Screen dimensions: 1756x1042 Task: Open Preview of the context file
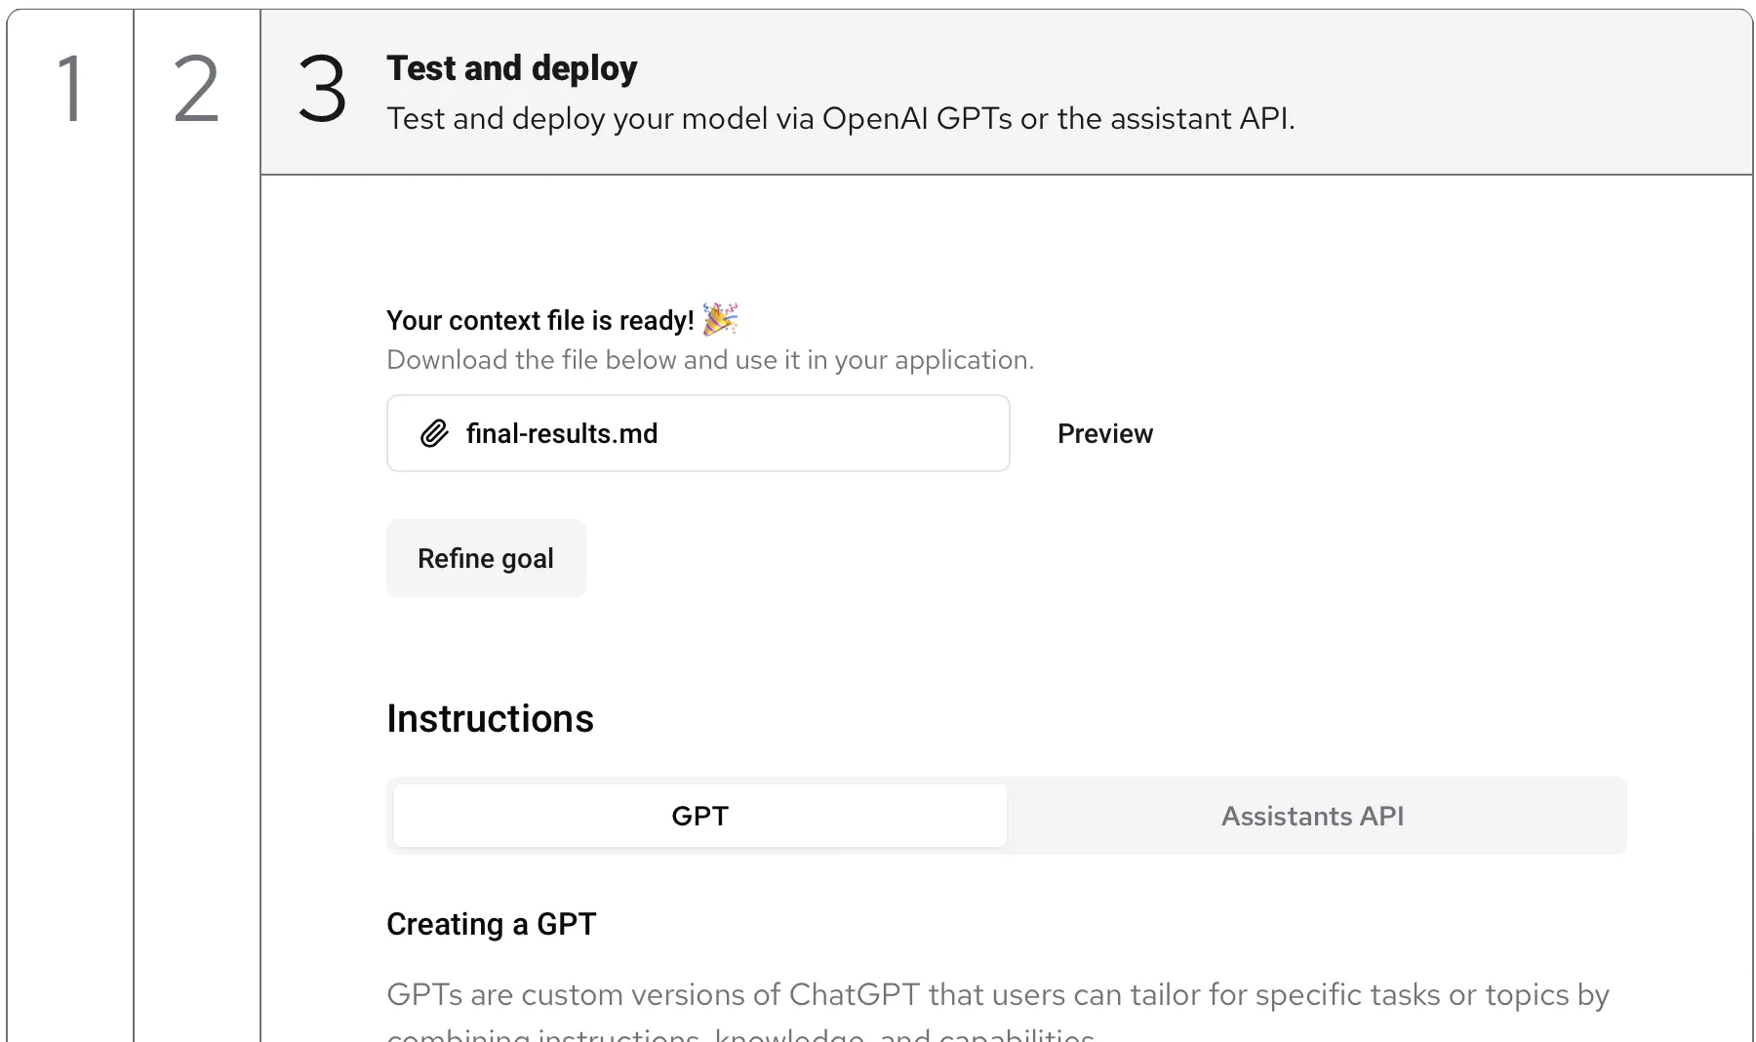1104,433
